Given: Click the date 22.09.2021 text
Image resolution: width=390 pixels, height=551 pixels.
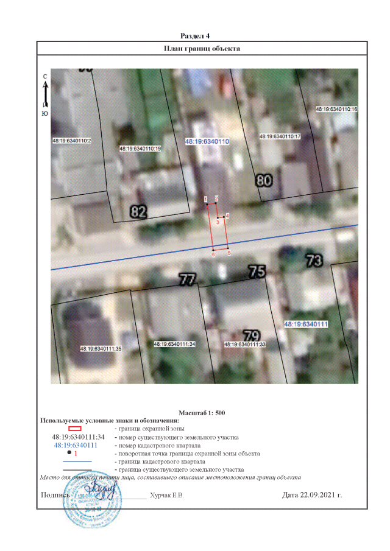Looking at the screenshot, I should [312, 494].
